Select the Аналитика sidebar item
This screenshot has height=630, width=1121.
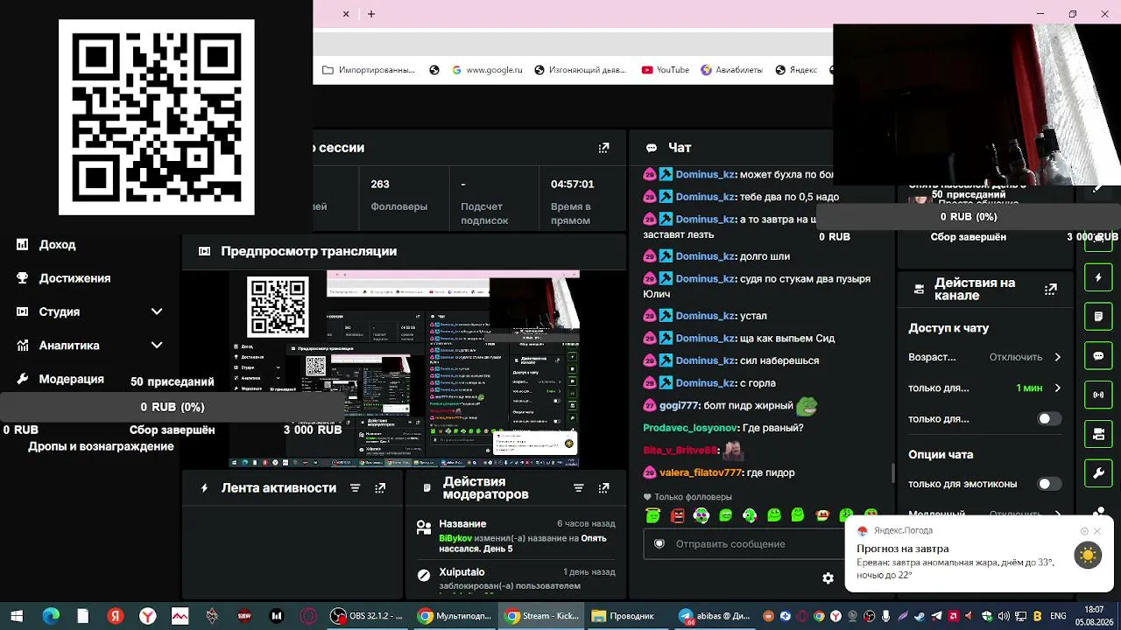pos(69,346)
